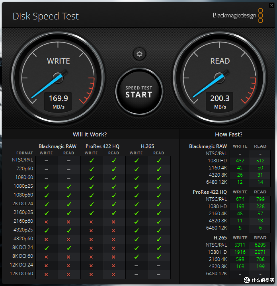Select the 4320p25 format row label
Viewport: 277px width, 286px height.
coord(23,230)
